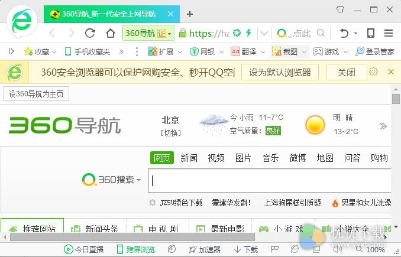The image size is (401, 257).
Task: Open 登录管家 login manager
Action: 374,52
